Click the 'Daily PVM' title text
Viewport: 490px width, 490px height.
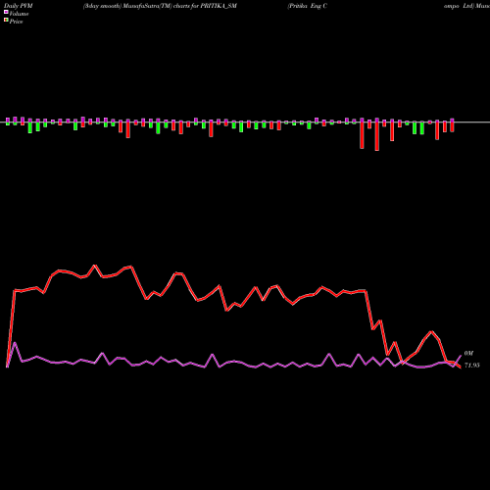(19, 6)
